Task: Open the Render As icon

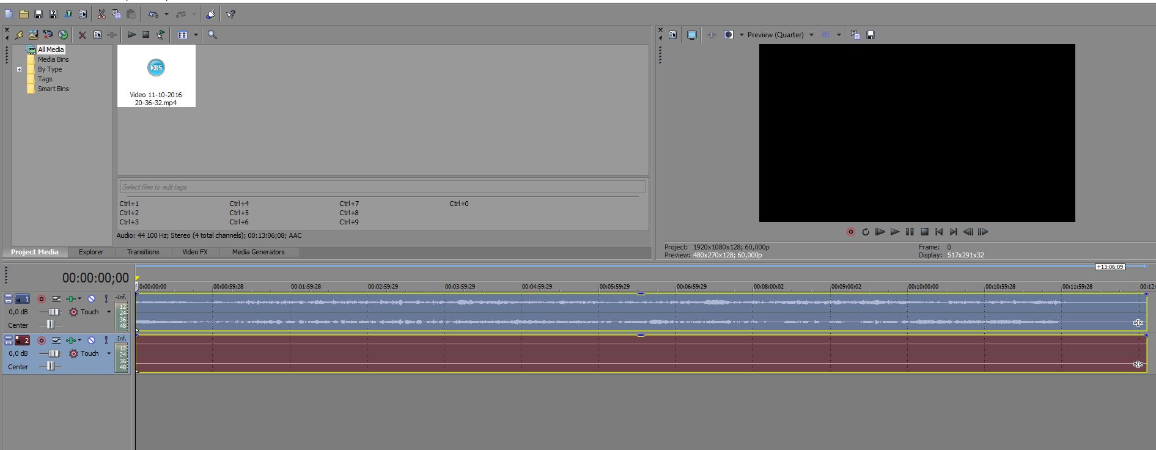Action: click(68, 14)
